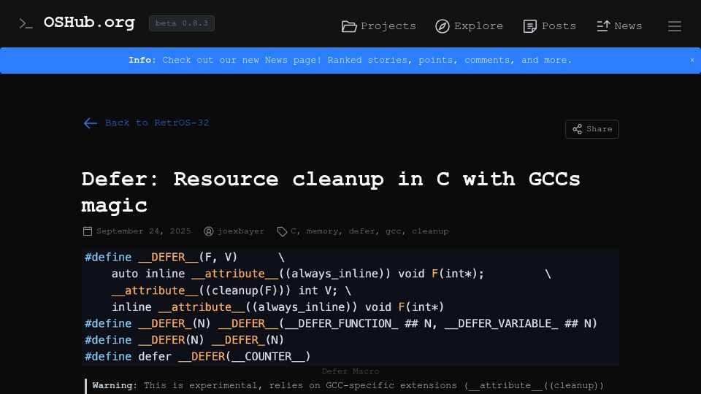Click the author profile icon
701x394 pixels.
[x=209, y=231]
